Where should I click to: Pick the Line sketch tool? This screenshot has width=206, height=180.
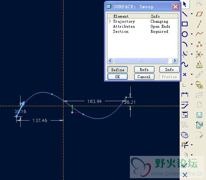click(185, 14)
